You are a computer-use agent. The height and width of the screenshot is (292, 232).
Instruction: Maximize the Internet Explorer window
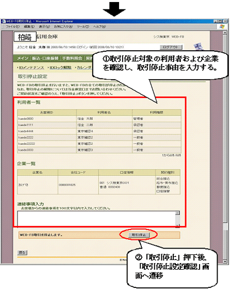[220, 21]
